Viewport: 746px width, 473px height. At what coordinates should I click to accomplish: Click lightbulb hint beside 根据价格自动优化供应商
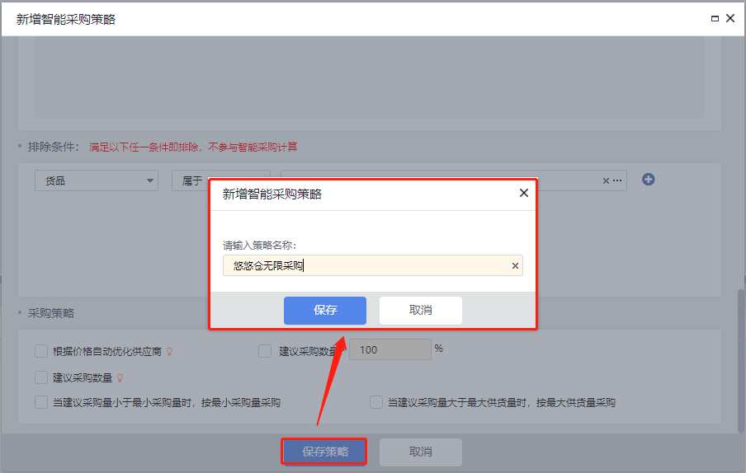pyautogui.click(x=169, y=352)
